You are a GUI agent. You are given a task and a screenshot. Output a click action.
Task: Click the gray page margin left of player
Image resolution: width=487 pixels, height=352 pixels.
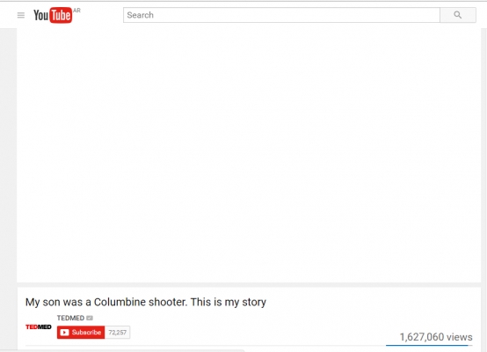pos(8,187)
